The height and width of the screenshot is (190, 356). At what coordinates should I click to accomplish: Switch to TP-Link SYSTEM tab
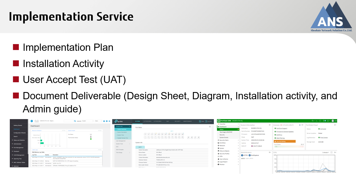(x=137, y=121)
